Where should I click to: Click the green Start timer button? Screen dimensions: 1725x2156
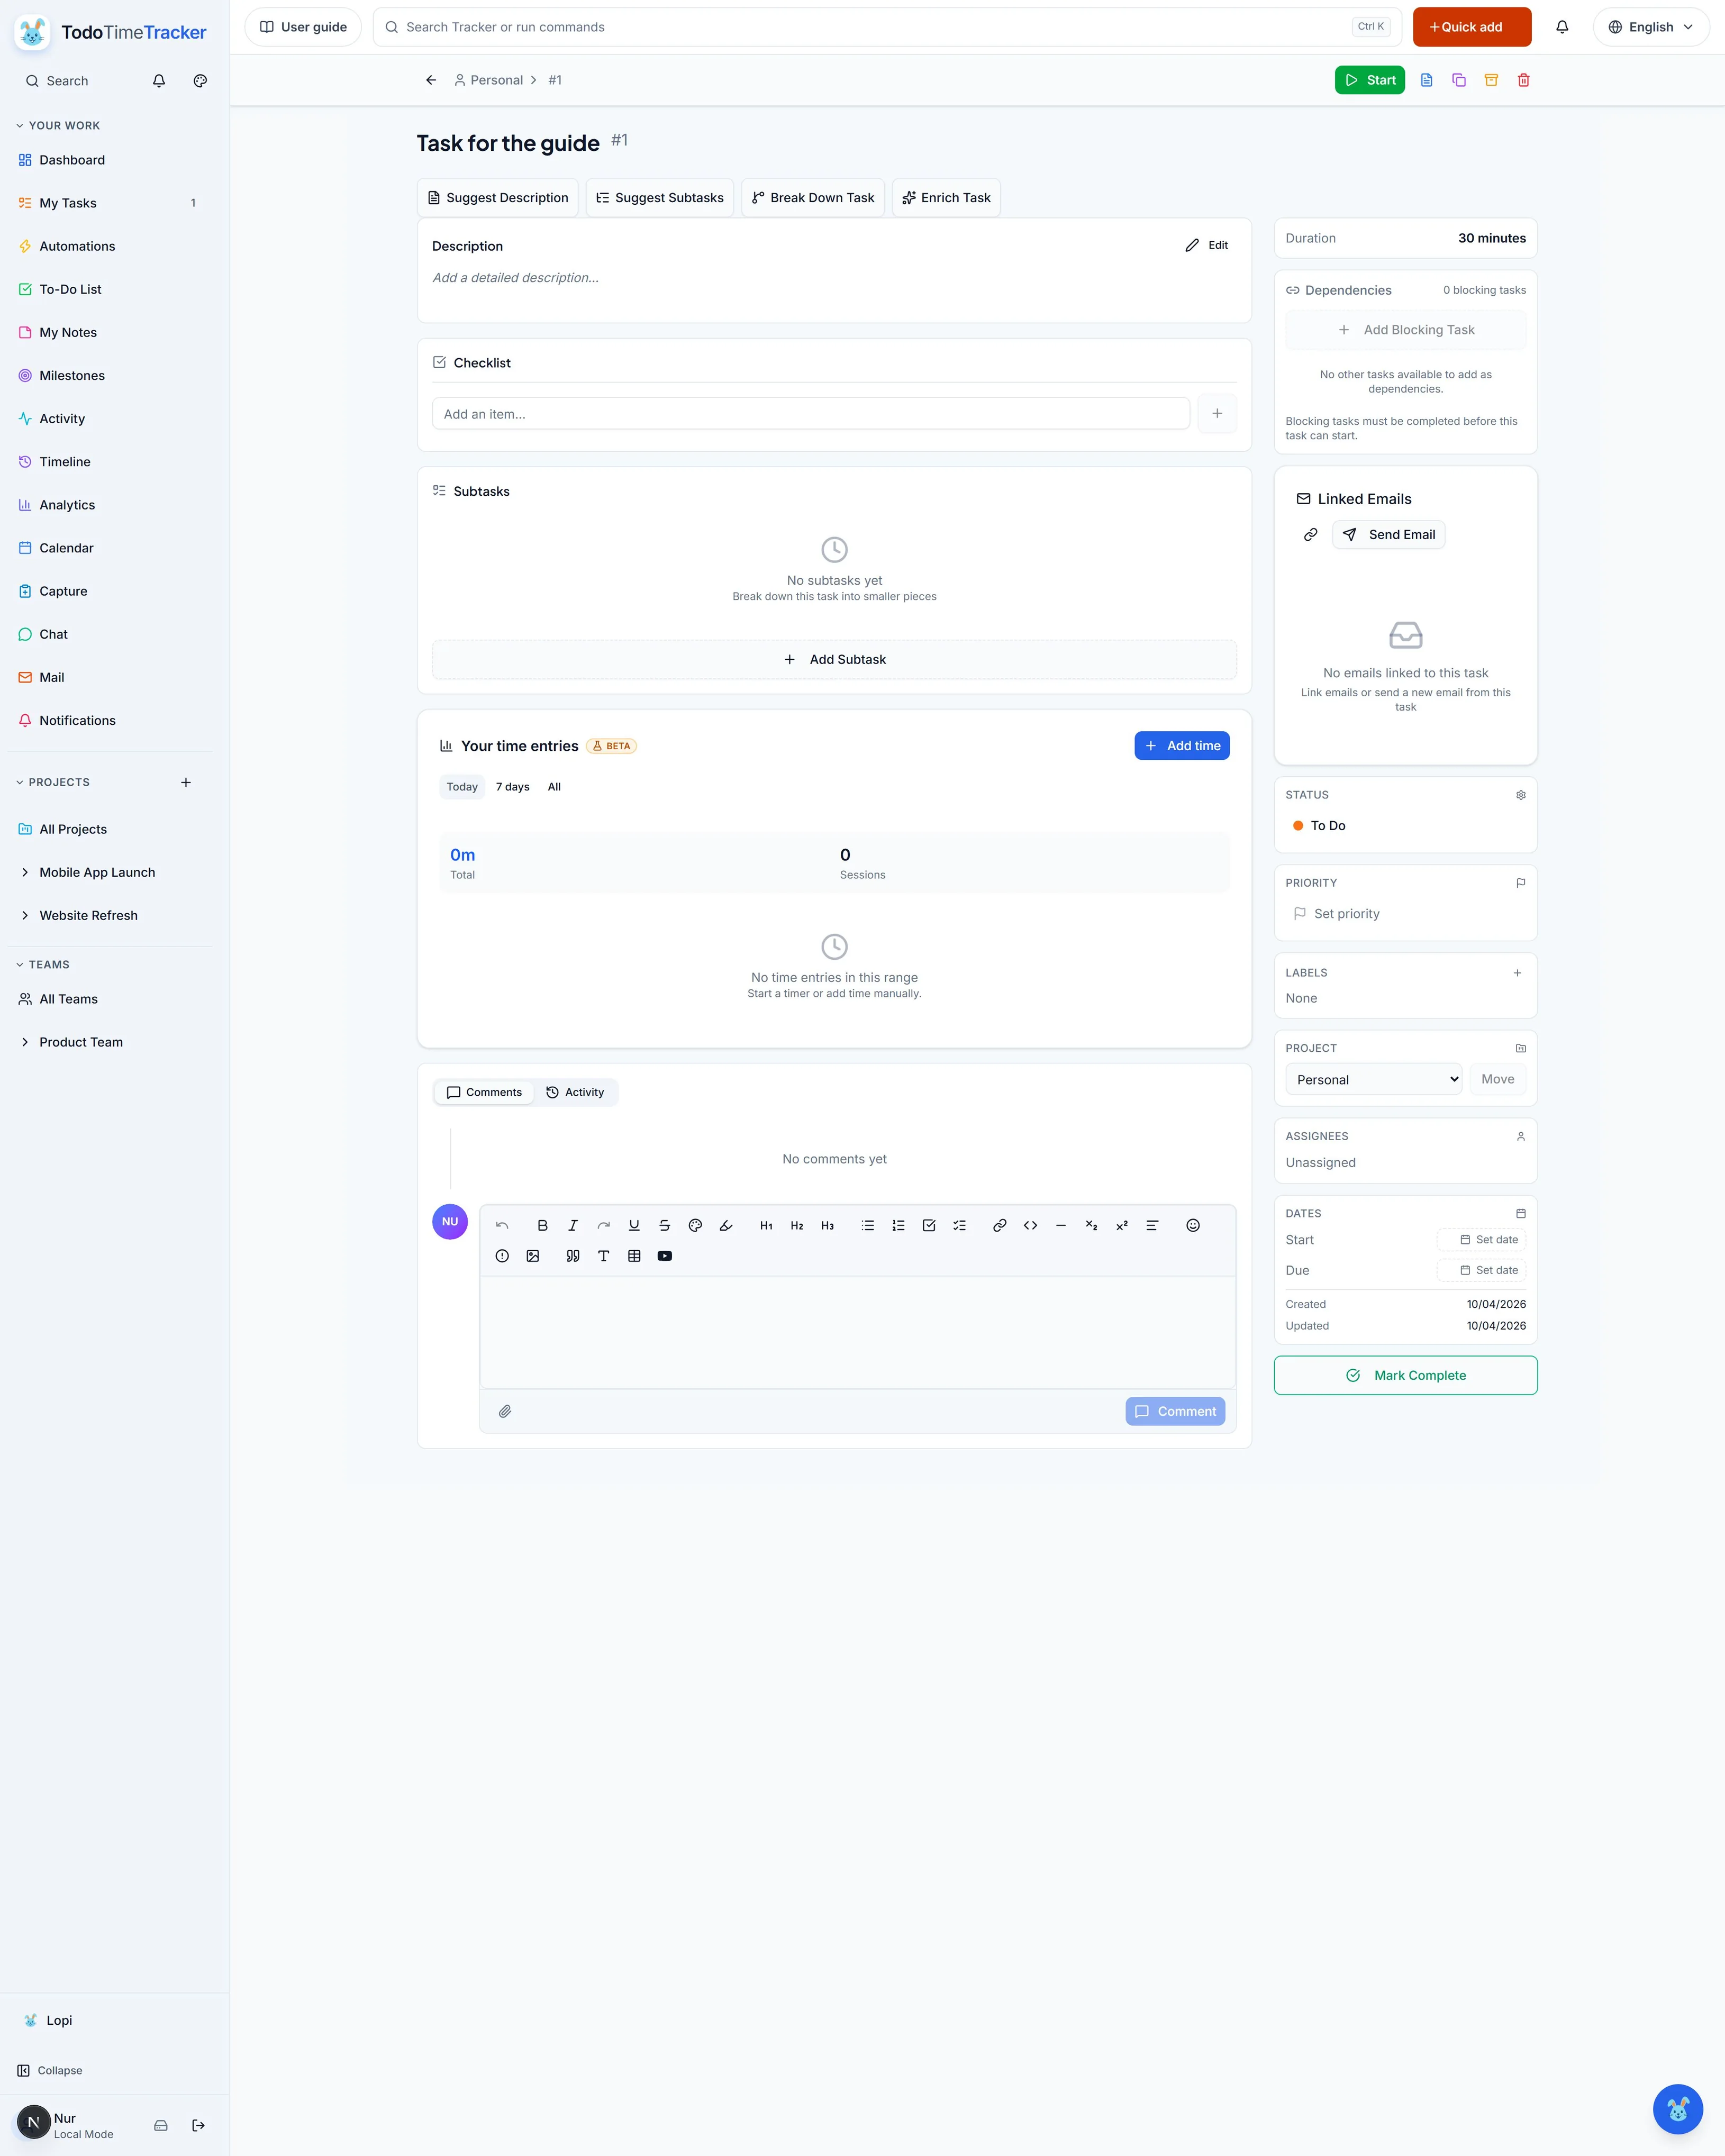pos(1369,80)
